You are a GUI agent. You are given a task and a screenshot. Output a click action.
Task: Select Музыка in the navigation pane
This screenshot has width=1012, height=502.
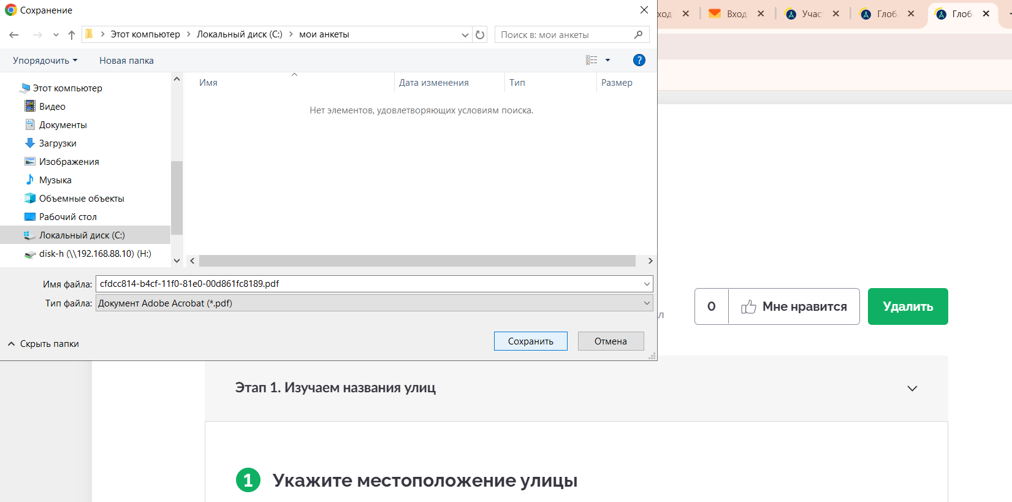(x=55, y=180)
